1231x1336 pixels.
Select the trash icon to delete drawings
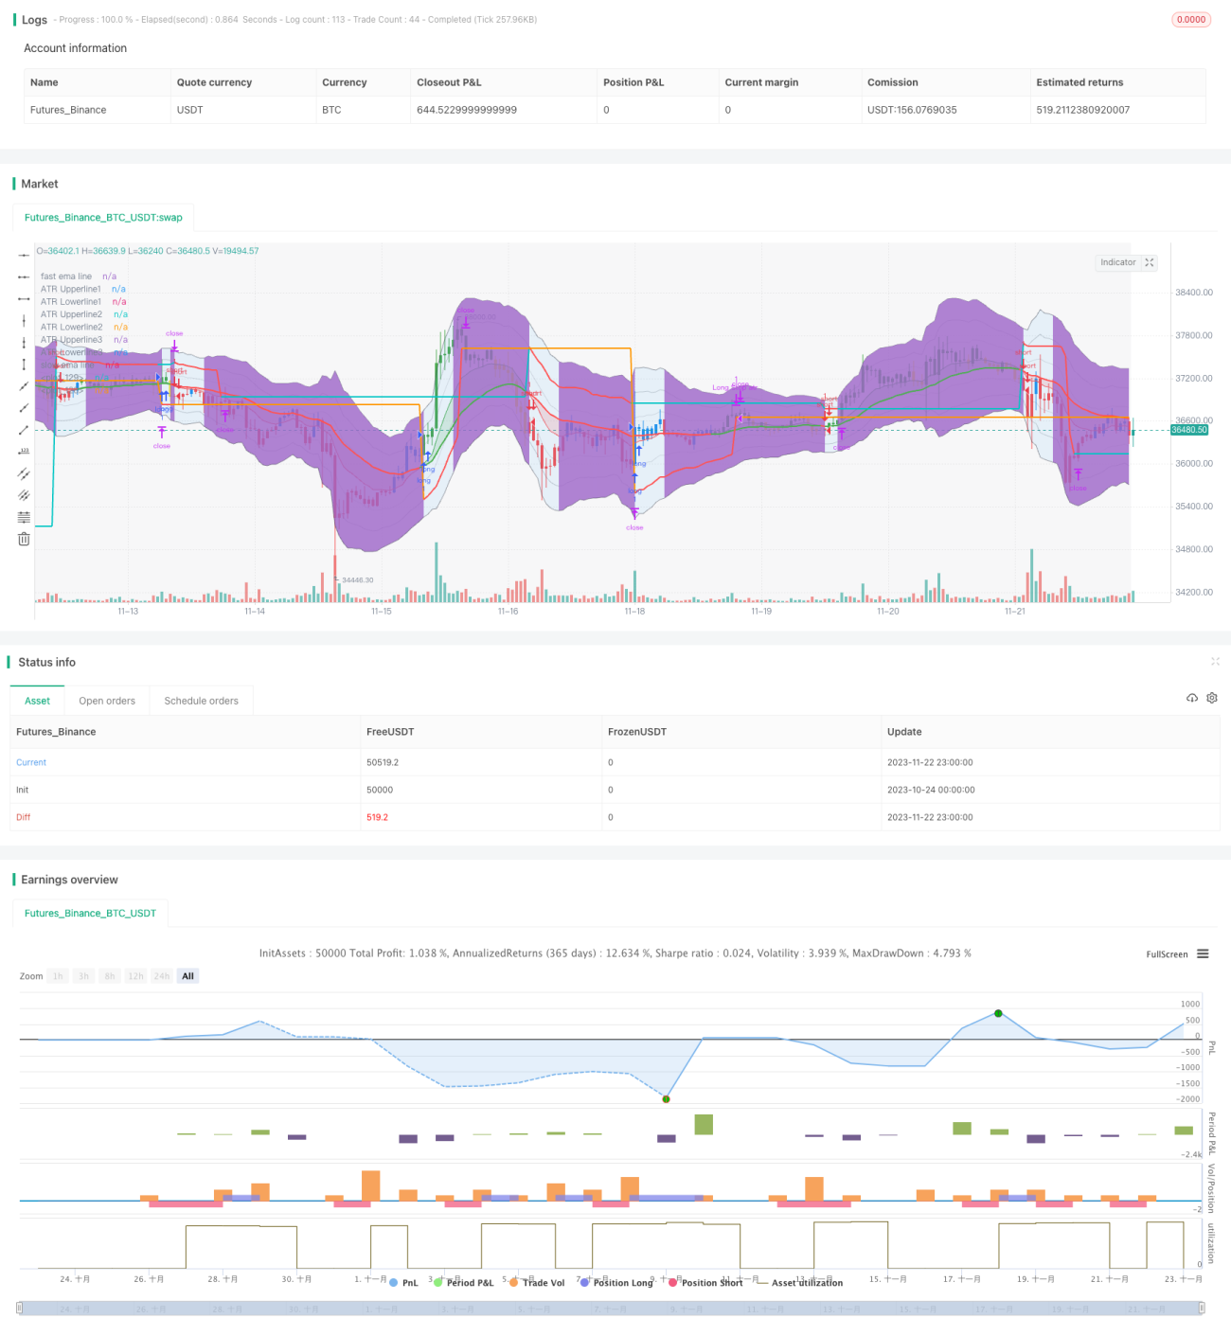tap(24, 539)
